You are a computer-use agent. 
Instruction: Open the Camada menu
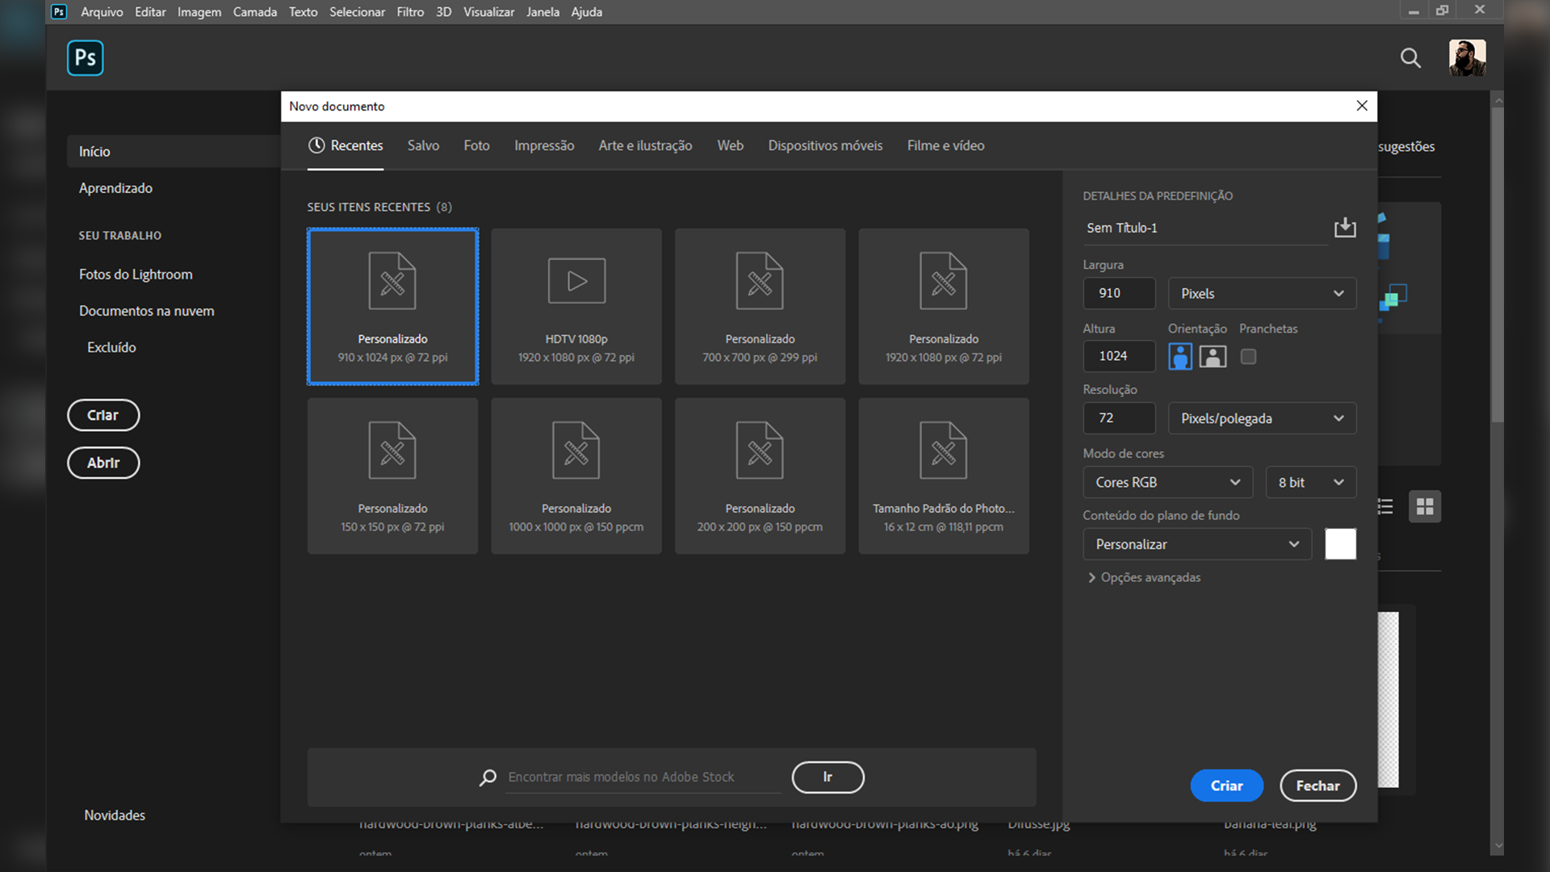pyautogui.click(x=255, y=12)
